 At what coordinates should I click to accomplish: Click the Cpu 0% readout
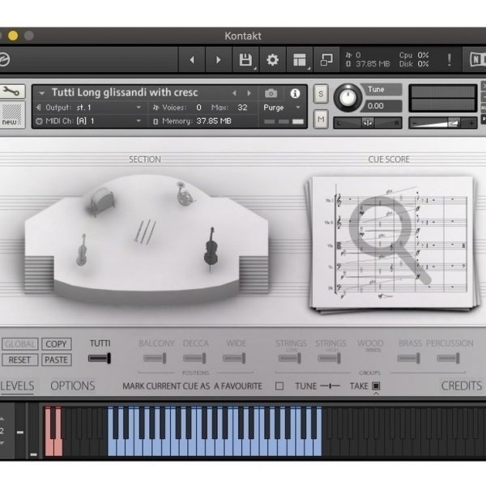[x=414, y=55]
